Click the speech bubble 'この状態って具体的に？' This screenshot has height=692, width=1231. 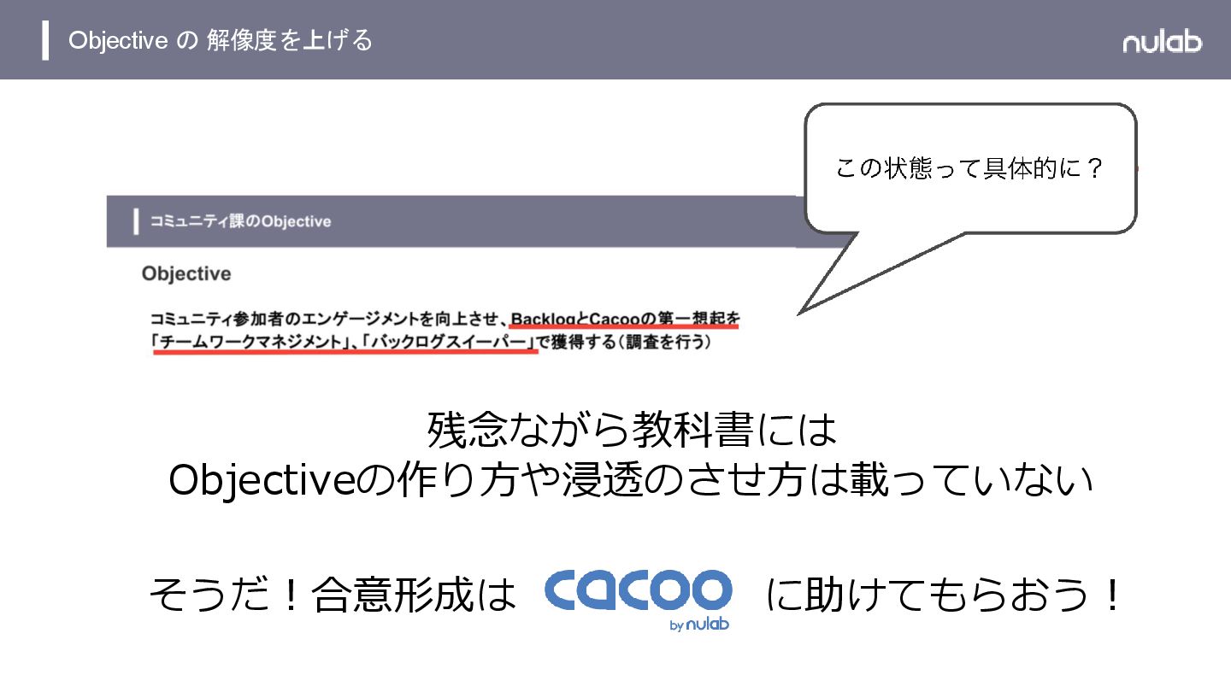pos(969,168)
